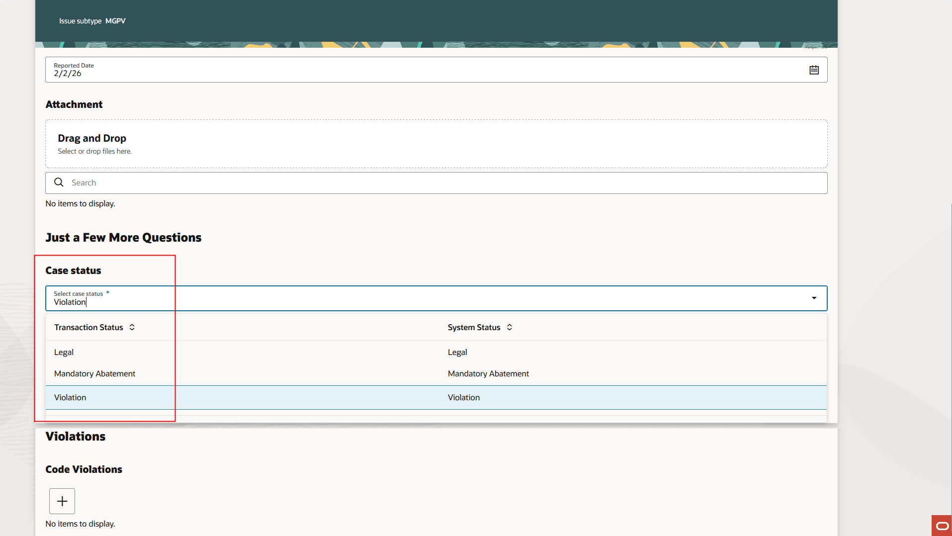Click the sort icon beside Transaction Status

(132, 327)
